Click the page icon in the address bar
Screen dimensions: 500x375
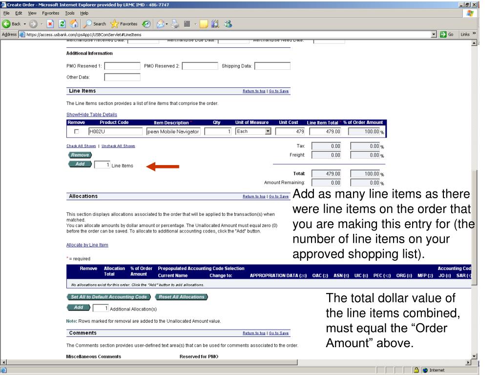(22, 35)
